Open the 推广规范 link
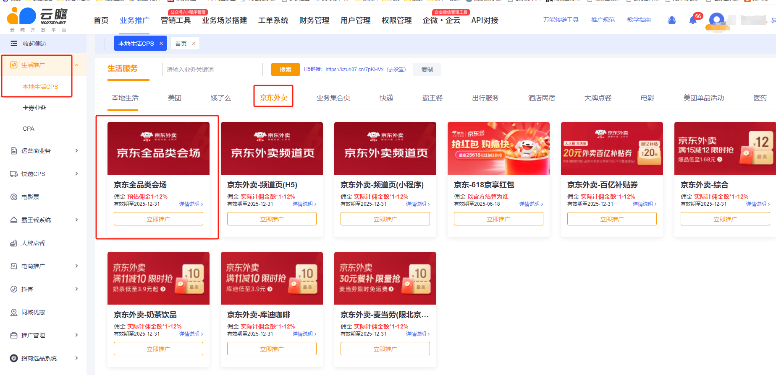The image size is (776, 375). (x=603, y=20)
